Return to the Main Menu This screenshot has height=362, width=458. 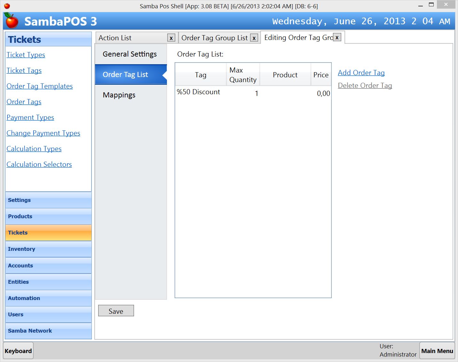coord(437,351)
